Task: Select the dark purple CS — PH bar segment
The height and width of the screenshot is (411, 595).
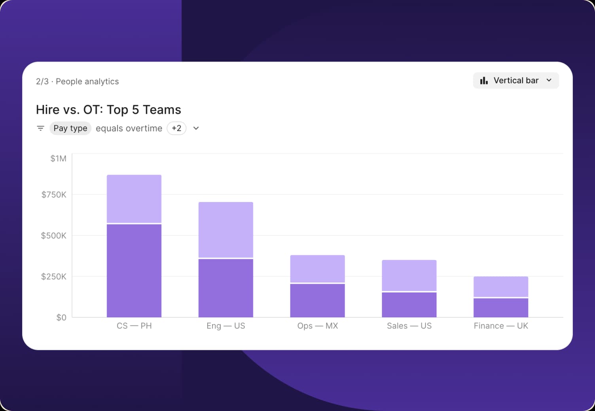Action: (134, 271)
